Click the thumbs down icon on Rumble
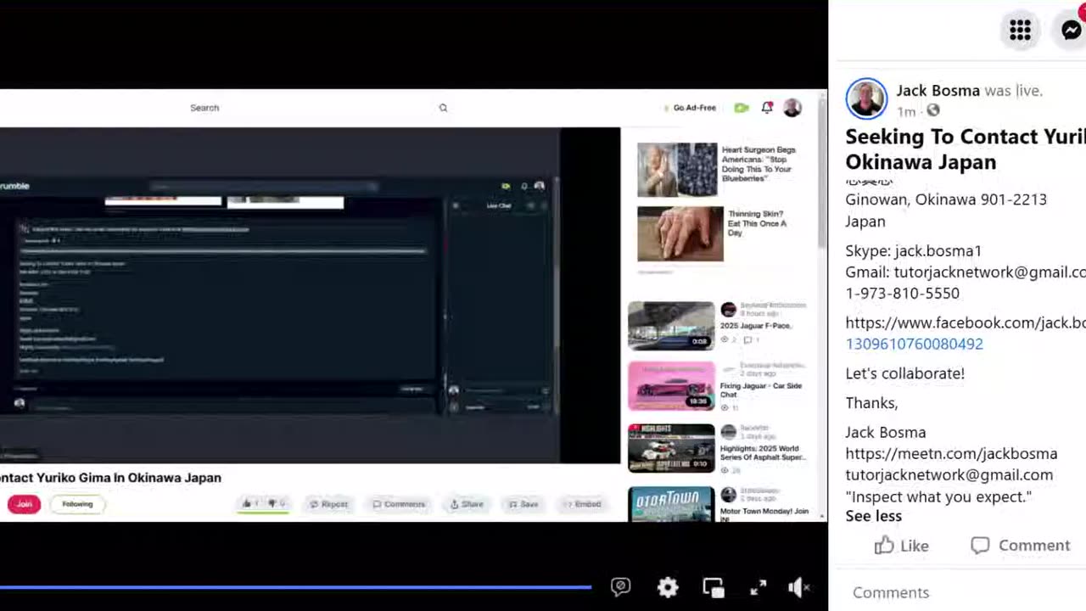 tap(274, 504)
